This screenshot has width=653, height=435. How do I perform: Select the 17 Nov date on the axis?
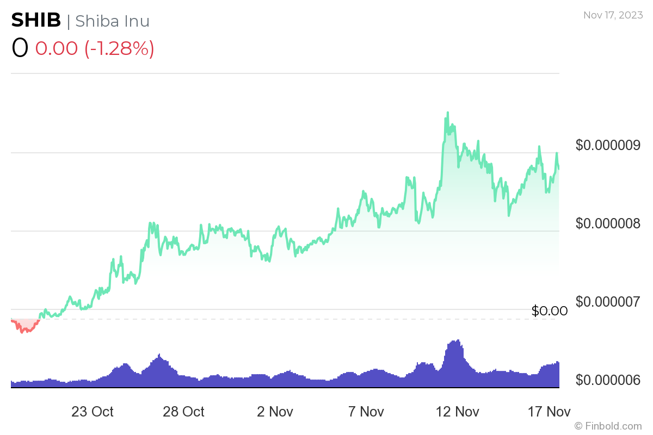(x=549, y=412)
